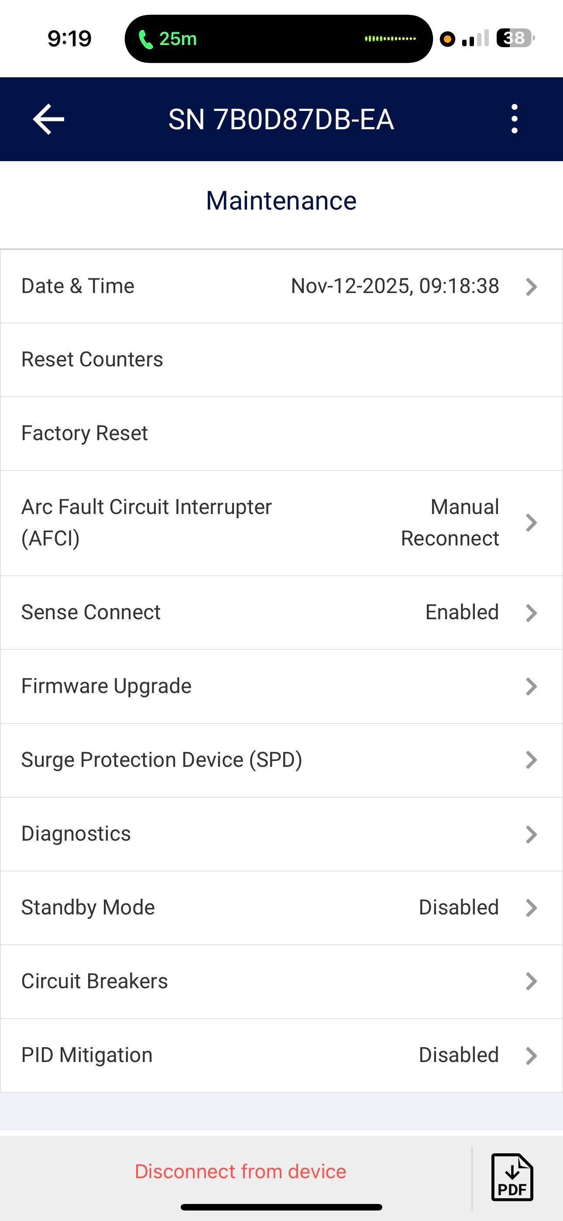Image resolution: width=563 pixels, height=1221 pixels.
Task: Change Sense Connect Enabled setting
Action: pos(462,612)
